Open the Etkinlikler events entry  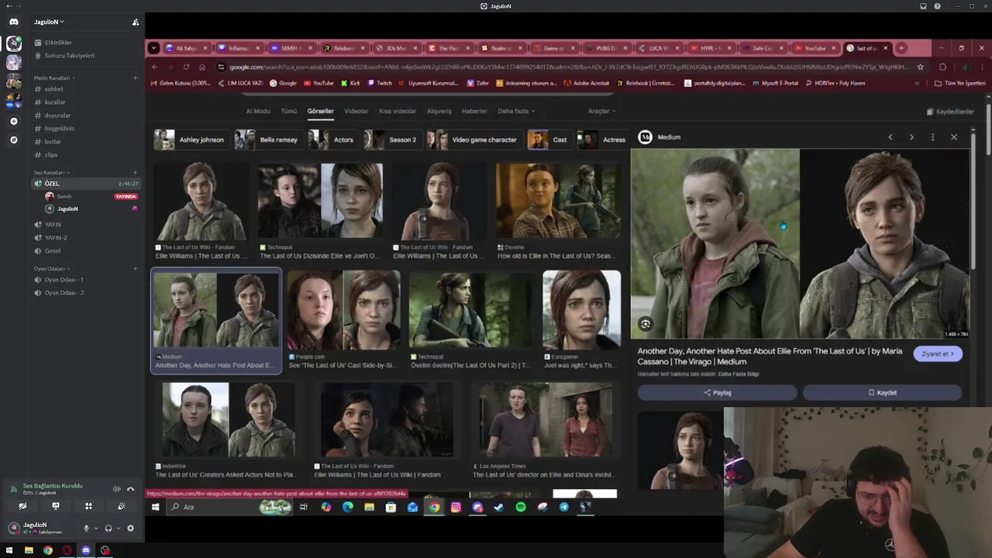point(58,43)
